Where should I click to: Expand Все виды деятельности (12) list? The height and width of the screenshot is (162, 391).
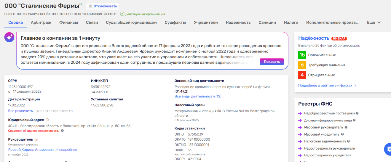pos(198,96)
